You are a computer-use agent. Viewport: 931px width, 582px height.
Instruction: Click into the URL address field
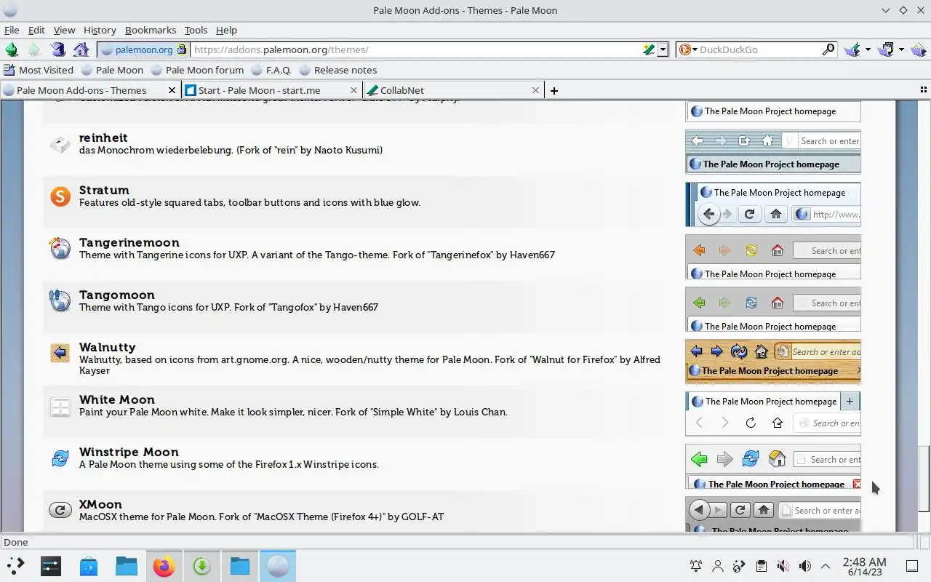click(x=416, y=49)
